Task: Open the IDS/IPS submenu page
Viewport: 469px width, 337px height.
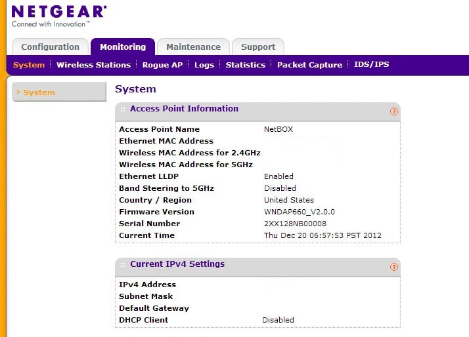Action: tap(372, 64)
